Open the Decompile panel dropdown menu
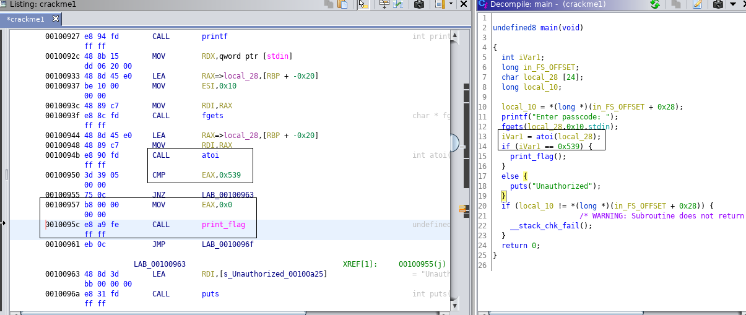The height and width of the screenshot is (315, 746). tap(734, 4)
